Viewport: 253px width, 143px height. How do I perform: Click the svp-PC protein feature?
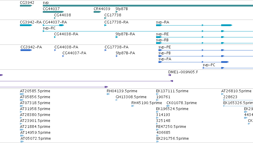228,68
